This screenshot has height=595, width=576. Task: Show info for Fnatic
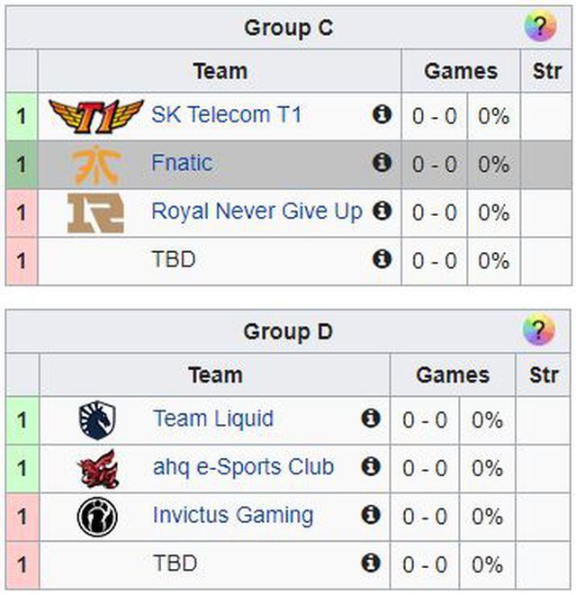tap(382, 163)
